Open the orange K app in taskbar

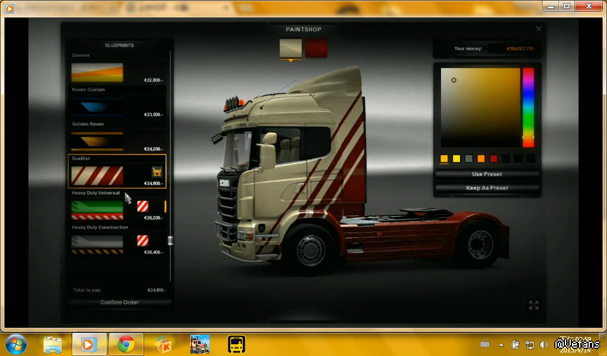point(163,344)
